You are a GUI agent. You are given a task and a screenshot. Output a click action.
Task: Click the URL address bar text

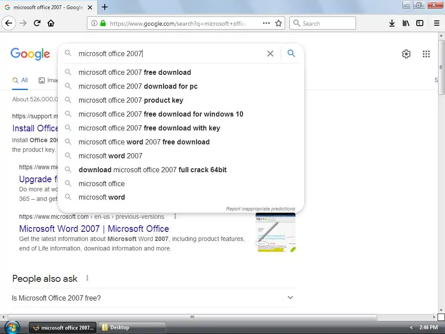point(178,23)
